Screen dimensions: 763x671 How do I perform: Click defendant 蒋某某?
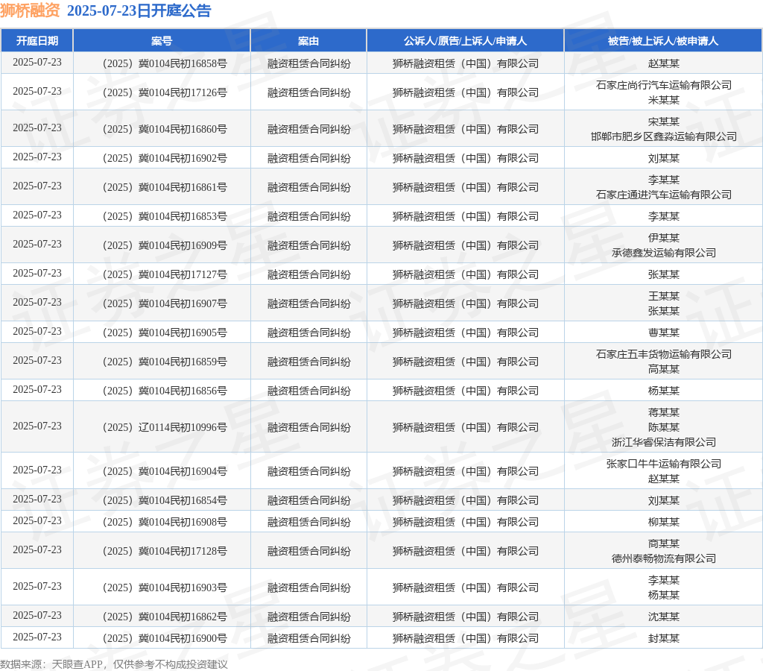664,412
